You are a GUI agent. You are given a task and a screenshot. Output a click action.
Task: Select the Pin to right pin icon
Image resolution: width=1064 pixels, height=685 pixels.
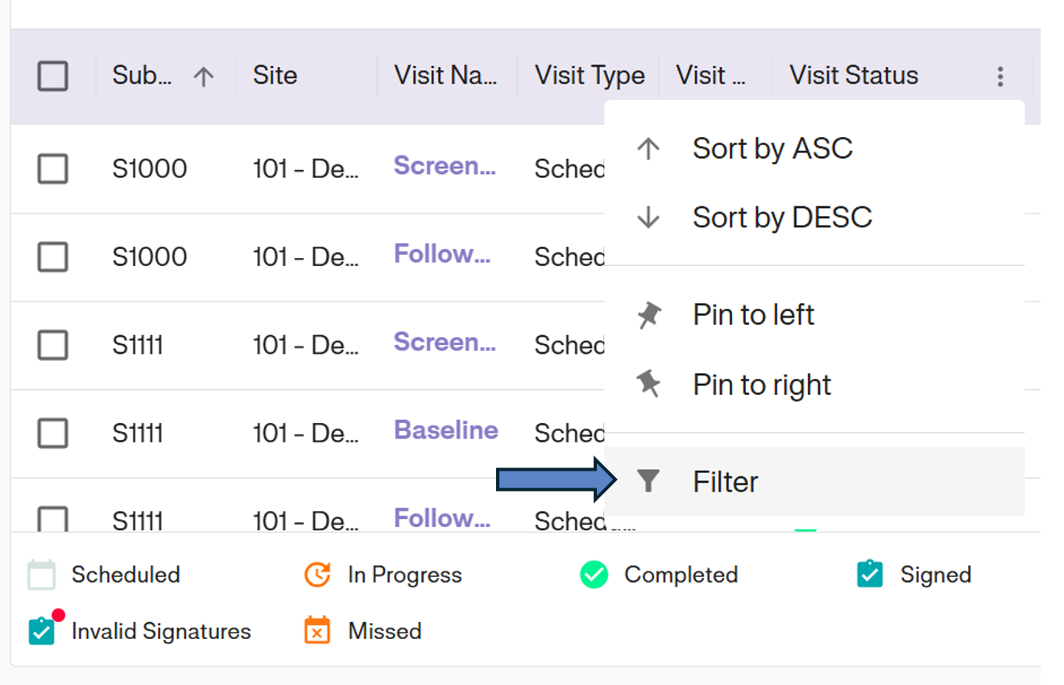coord(649,384)
